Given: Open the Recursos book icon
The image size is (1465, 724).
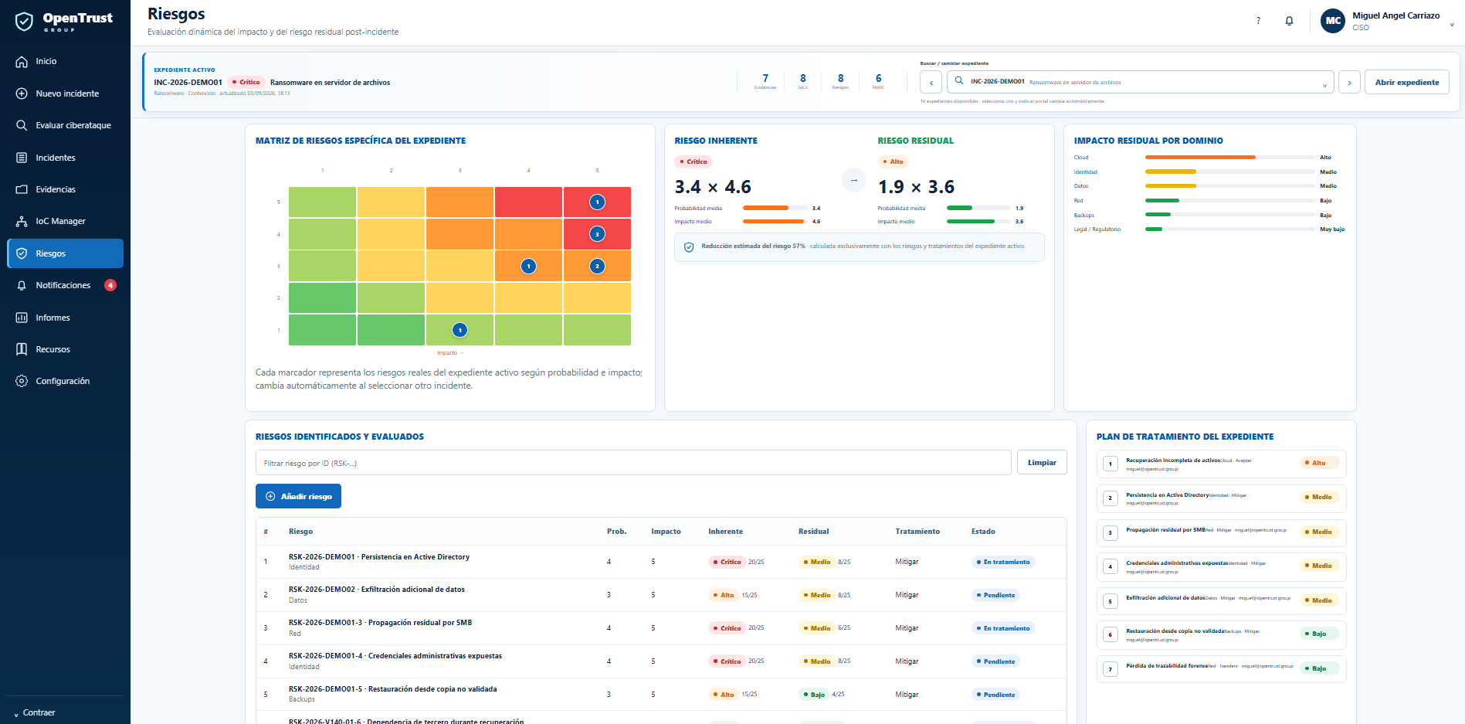Looking at the screenshot, I should tap(22, 349).
